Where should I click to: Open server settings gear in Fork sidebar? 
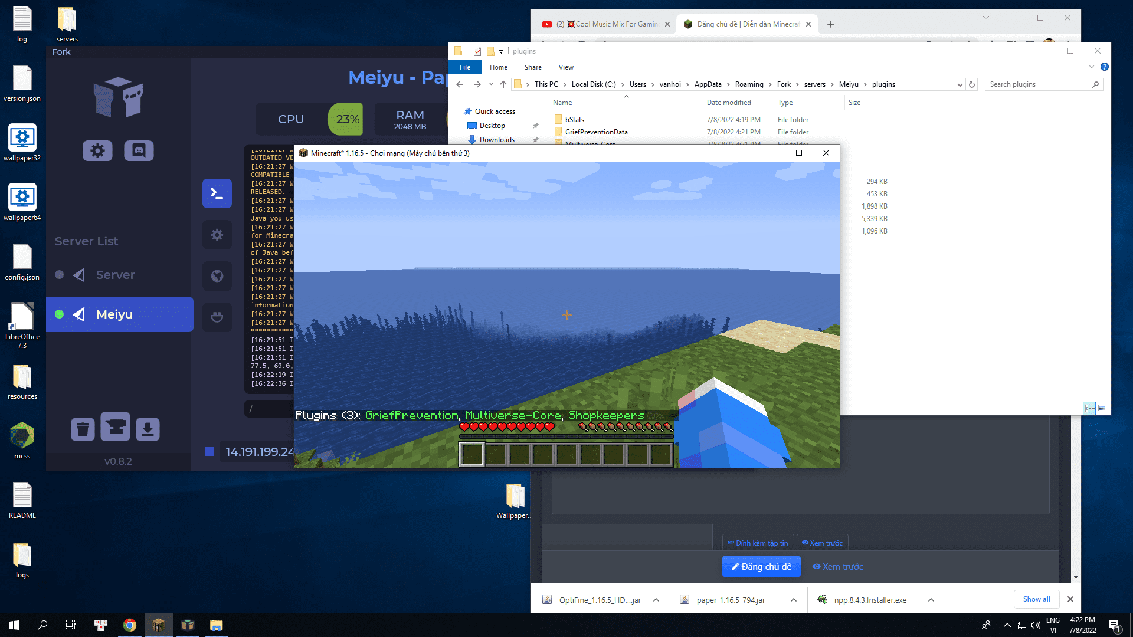click(x=217, y=235)
